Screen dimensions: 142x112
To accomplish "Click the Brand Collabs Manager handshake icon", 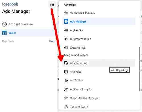I will click(x=66, y=98).
